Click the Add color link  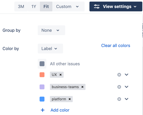(x=60, y=110)
